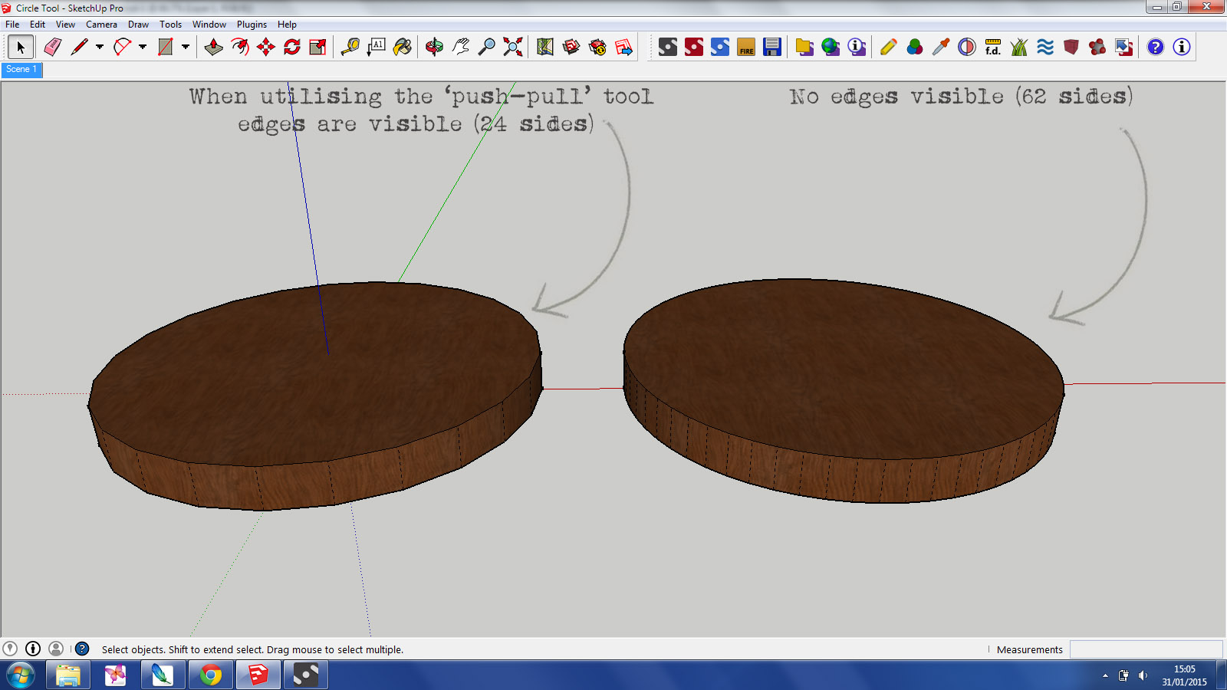Select the Follow Me tool

click(240, 48)
